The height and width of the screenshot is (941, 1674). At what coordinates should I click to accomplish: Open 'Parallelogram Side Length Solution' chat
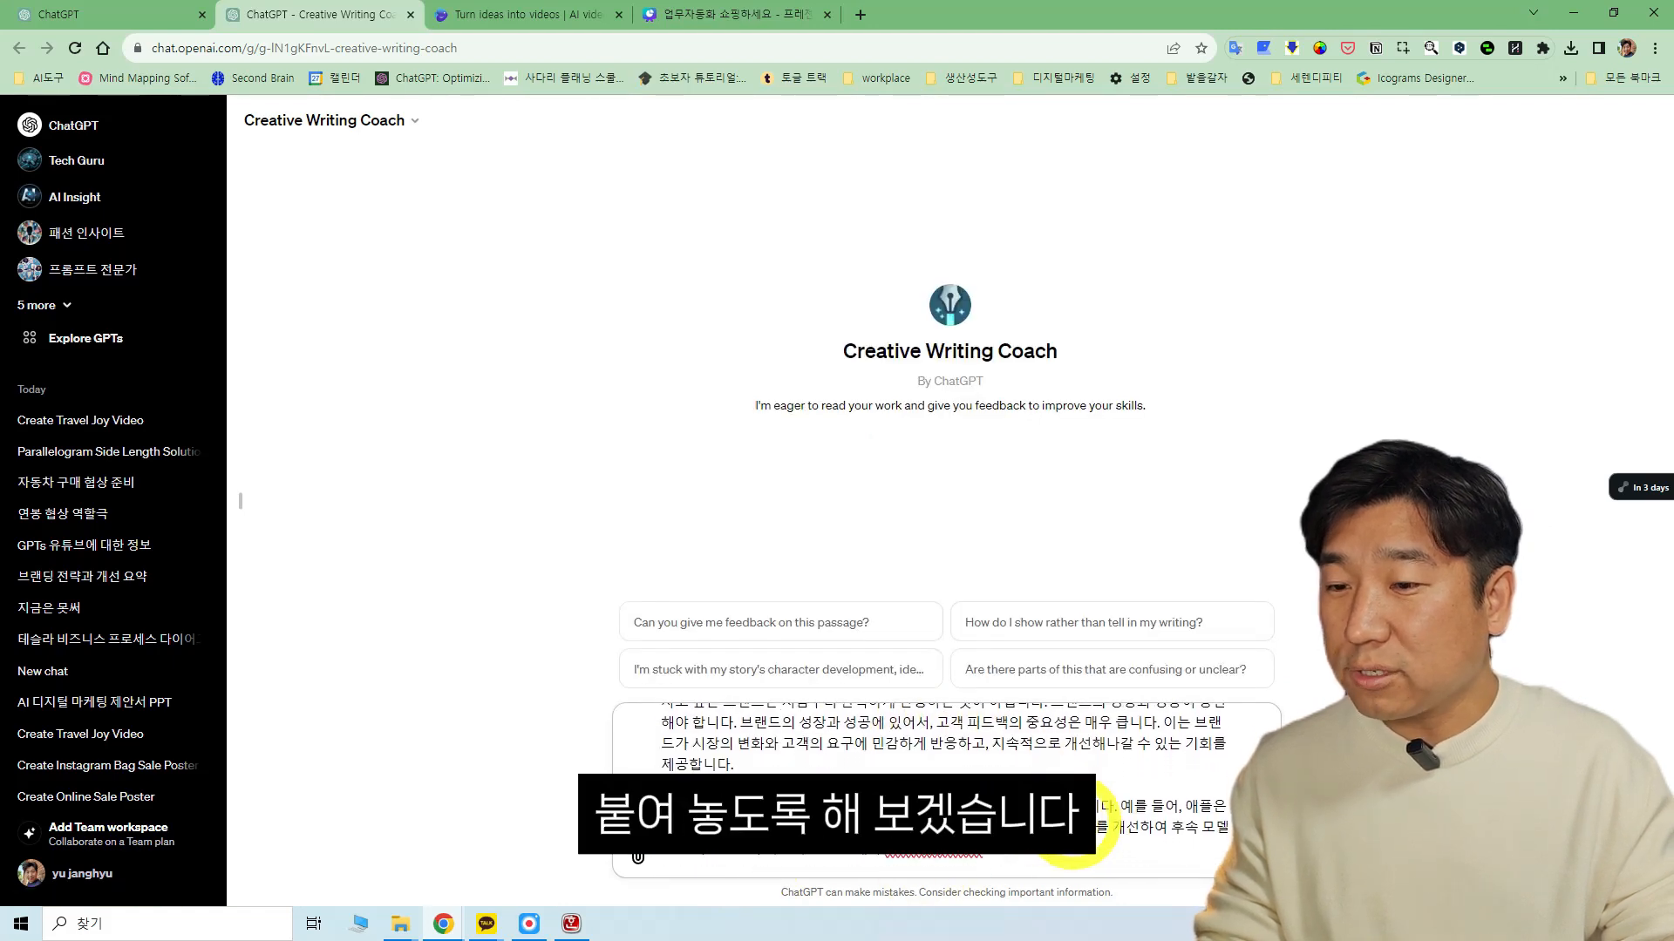point(108,451)
